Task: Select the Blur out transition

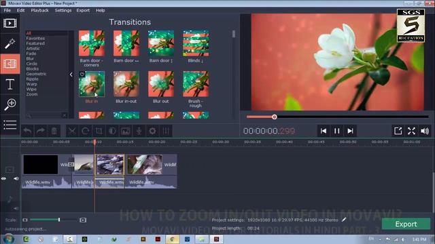Action: tap(161, 84)
